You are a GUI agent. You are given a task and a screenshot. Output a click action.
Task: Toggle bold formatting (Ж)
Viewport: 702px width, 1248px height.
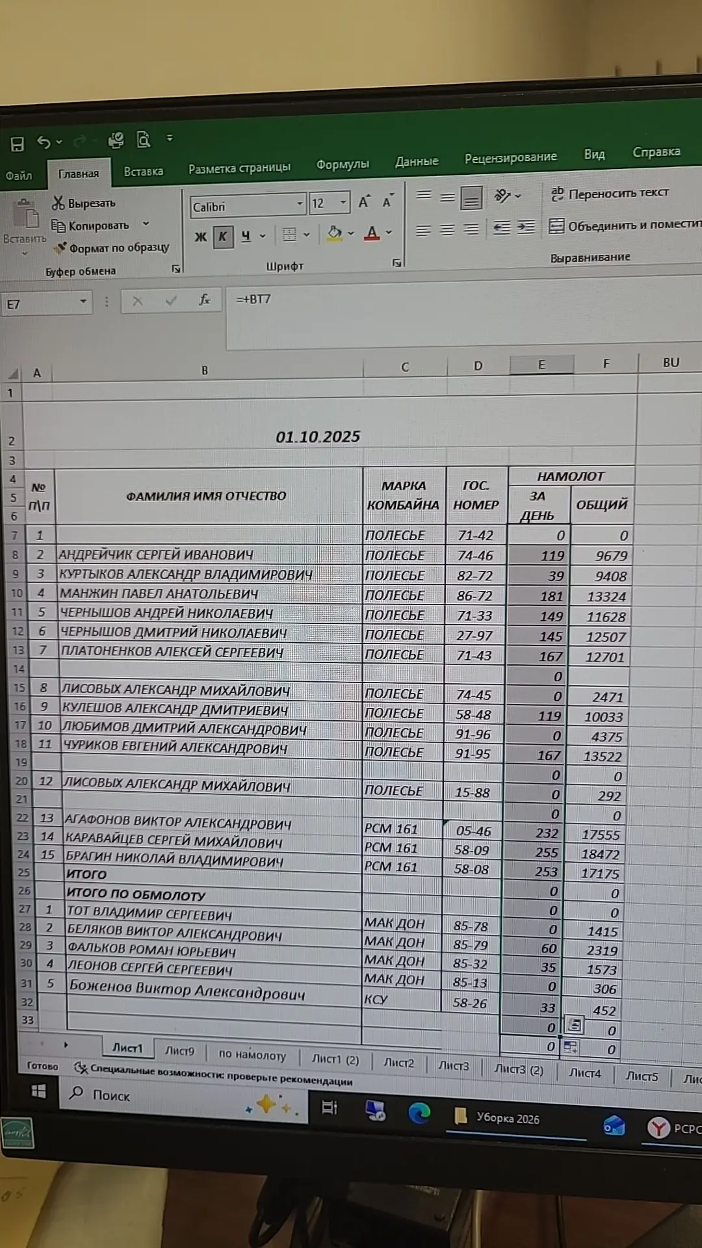(201, 237)
